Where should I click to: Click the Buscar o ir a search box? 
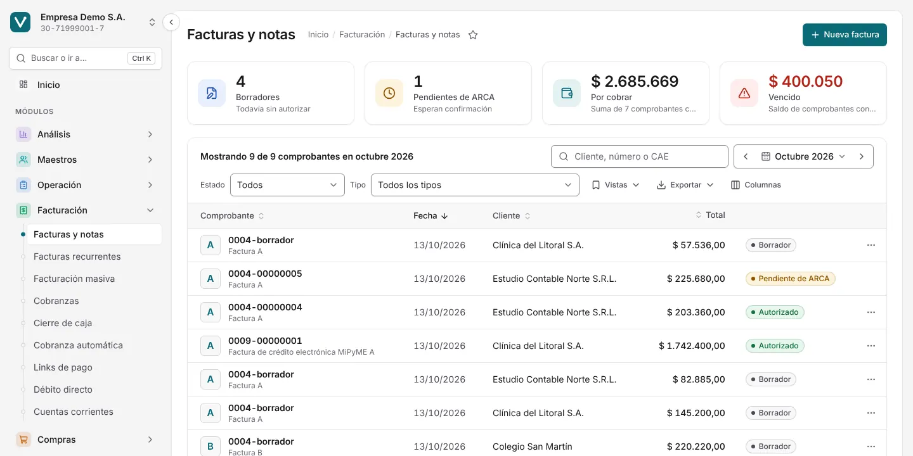(86, 58)
